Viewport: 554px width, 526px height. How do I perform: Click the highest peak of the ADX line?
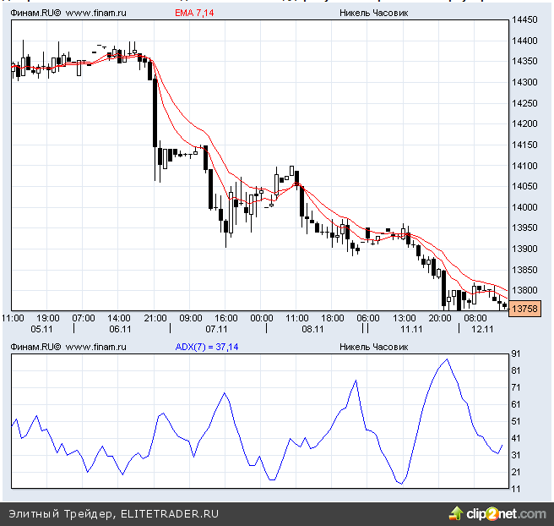tap(447, 359)
